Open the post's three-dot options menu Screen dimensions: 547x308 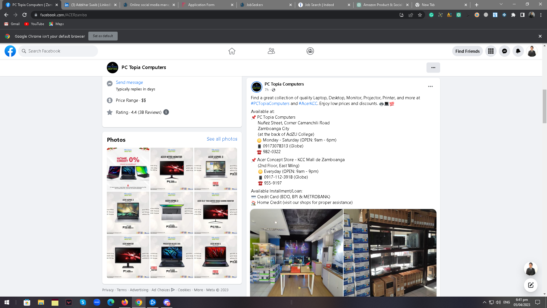[430, 86]
